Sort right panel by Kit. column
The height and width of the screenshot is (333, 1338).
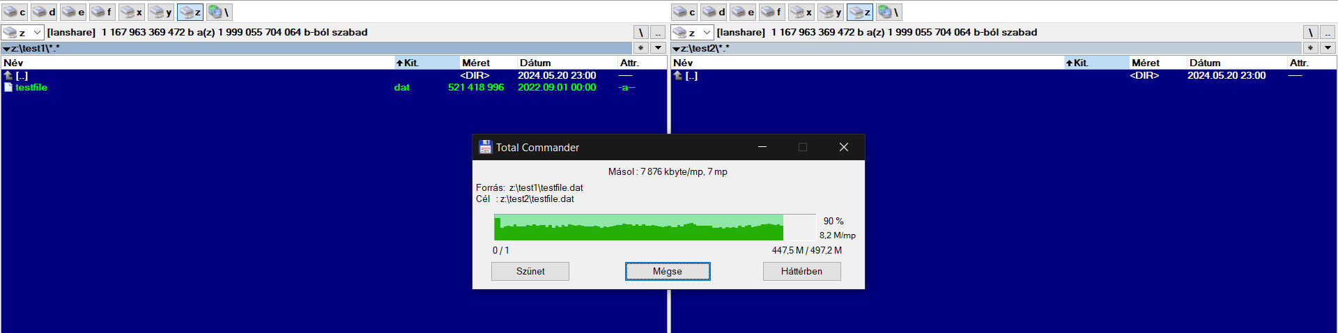click(x=1097, y=63)
